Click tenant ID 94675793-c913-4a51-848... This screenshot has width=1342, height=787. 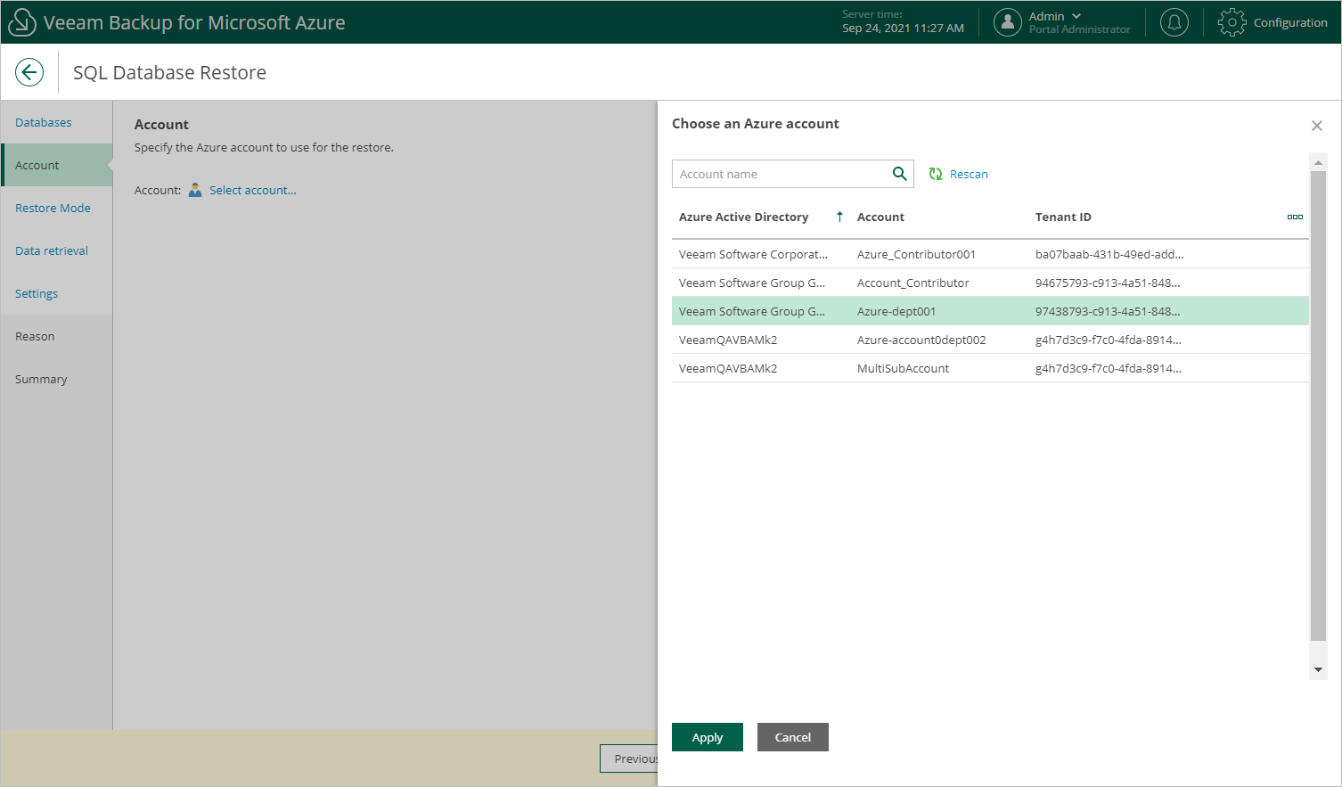tap(1108, 283)
